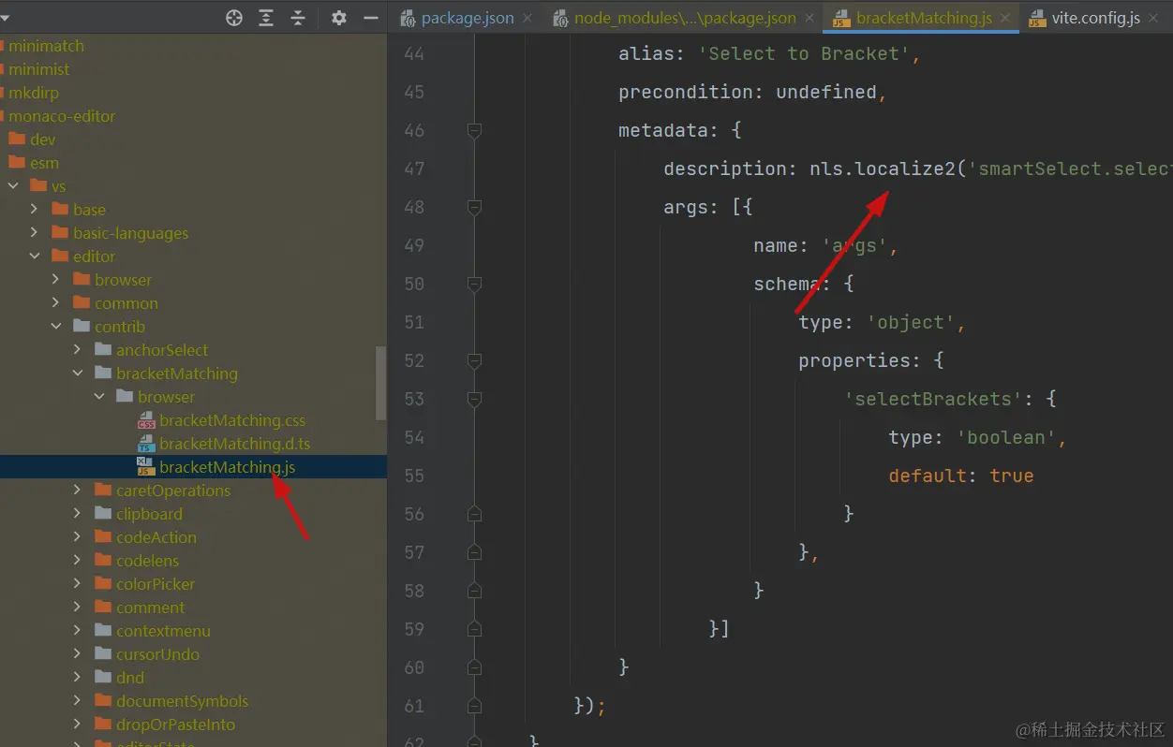Click the dnd folder icon
The width and height of the screenshot is (1173, 747).
pyautogui.click(x=103, y=678)
